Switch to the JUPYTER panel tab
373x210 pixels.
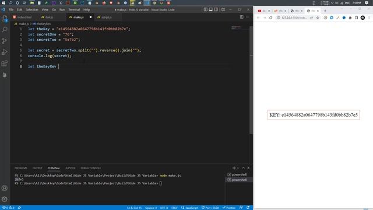click(70, 168)
